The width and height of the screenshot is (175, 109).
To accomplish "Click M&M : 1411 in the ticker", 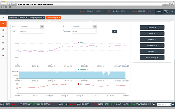I will pyautogui.click(x=64, y=104).
